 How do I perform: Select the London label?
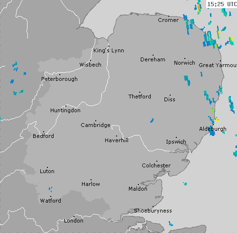pos(73,221)
